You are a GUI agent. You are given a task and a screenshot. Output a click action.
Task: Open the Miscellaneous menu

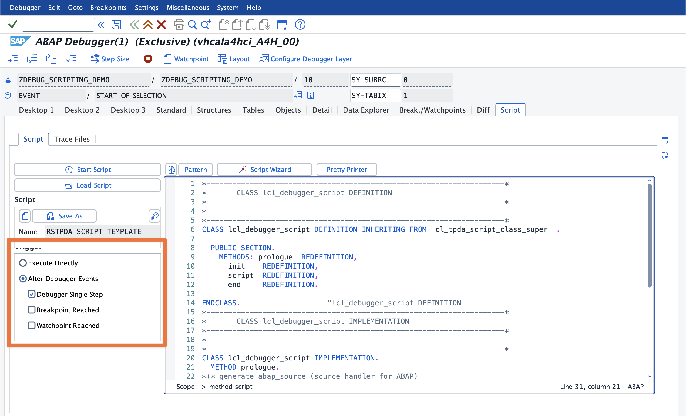tap(188, 8)
